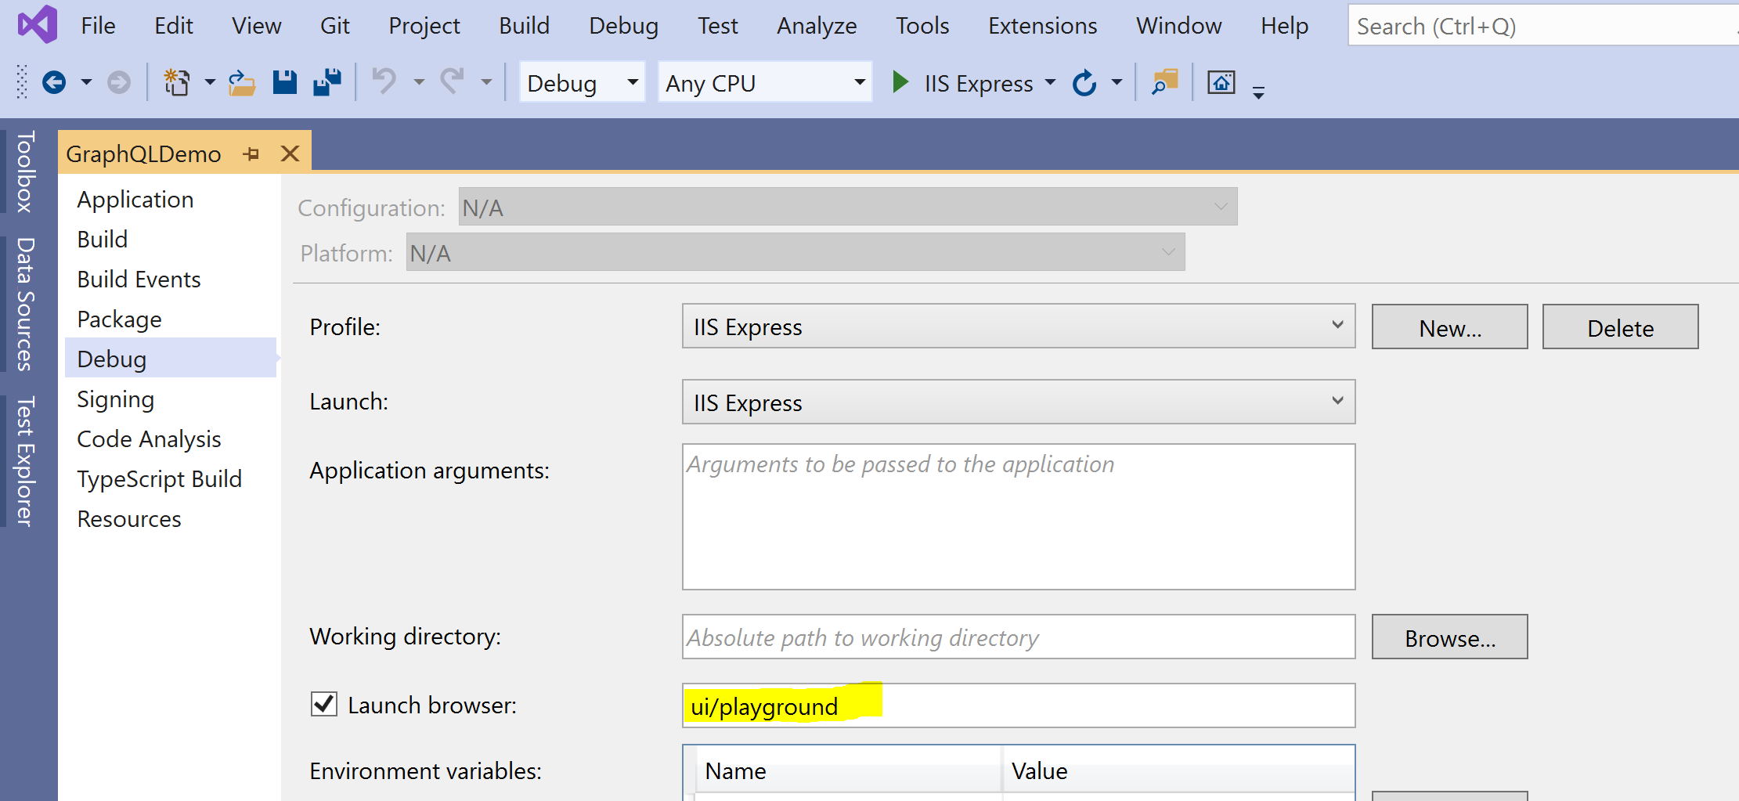
Task: Open the Toolbox side panel
Action: coord(24,172)
